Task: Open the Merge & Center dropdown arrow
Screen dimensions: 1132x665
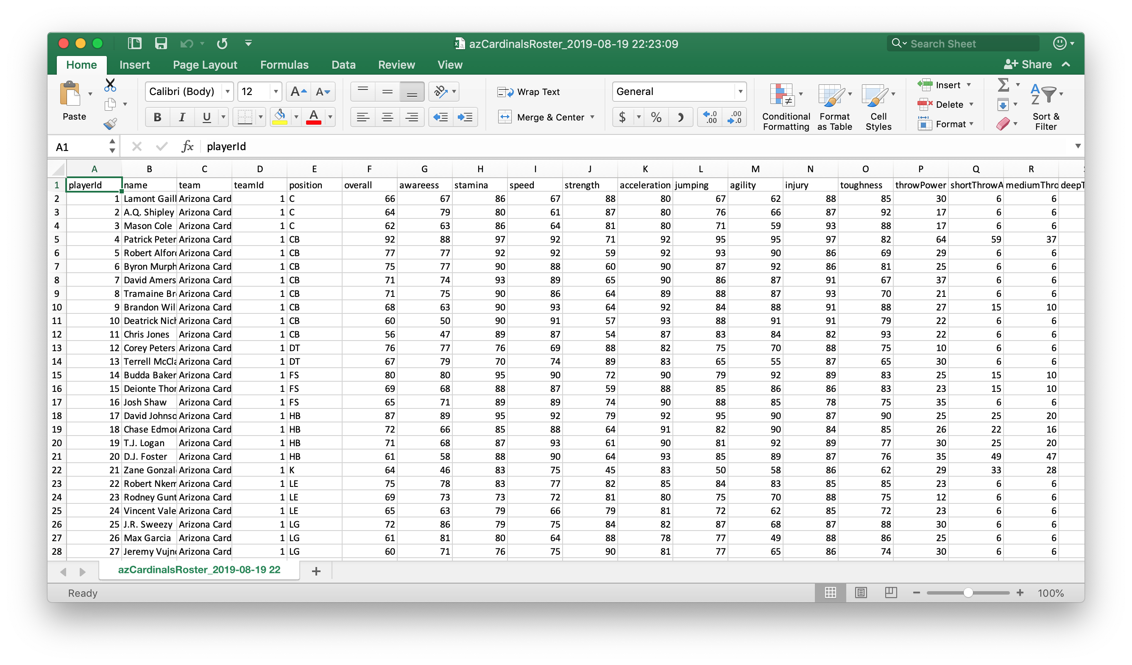Action: click(x=593, y=117)
